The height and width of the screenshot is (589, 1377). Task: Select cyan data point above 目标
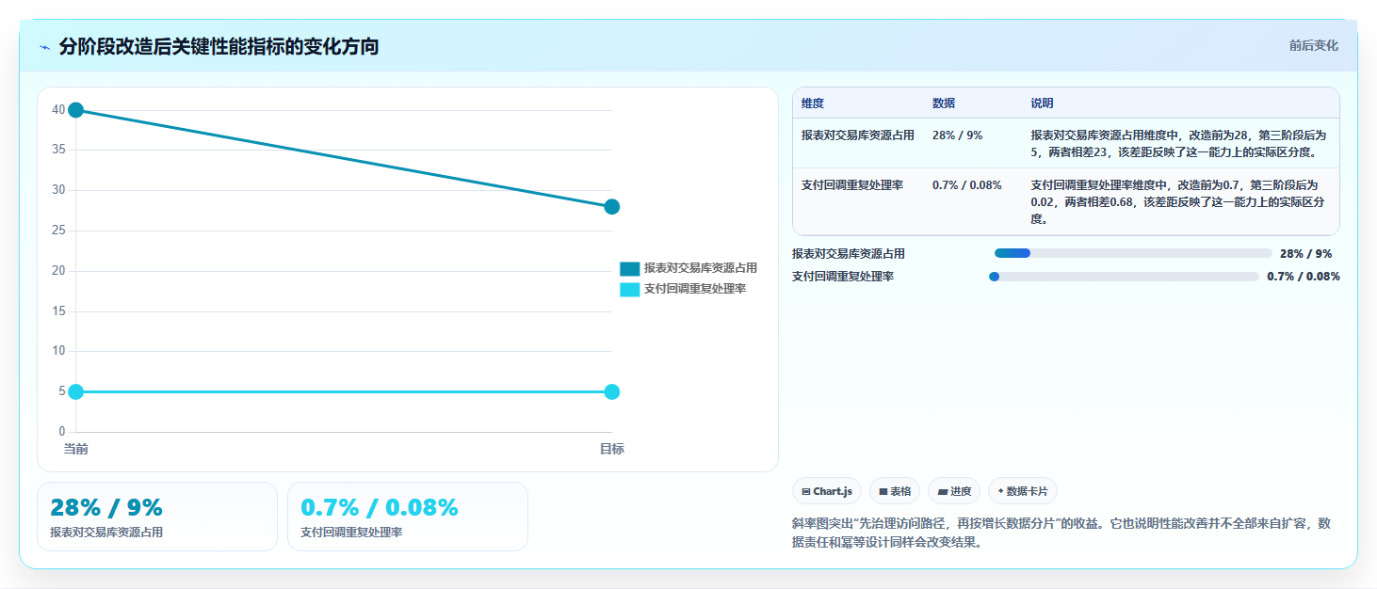pyautogui.click(x=612, y=391)
